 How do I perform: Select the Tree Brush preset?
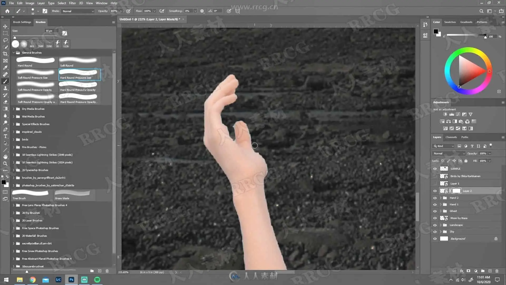pyautogui.click(x=32, y=195)
